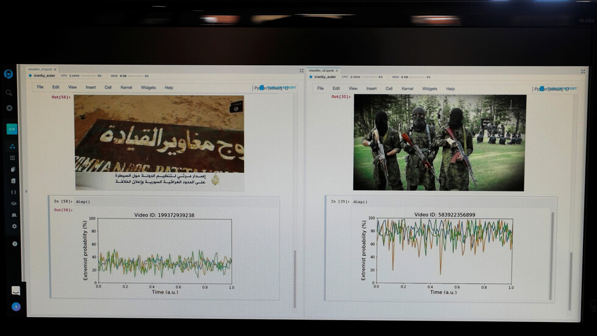Click the plus icon in left sidebar
This screenshot has width=597, height=336.
9,108
